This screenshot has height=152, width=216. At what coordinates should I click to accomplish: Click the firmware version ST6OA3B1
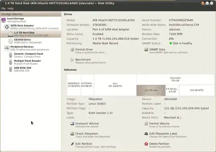[x=100, y=25]
